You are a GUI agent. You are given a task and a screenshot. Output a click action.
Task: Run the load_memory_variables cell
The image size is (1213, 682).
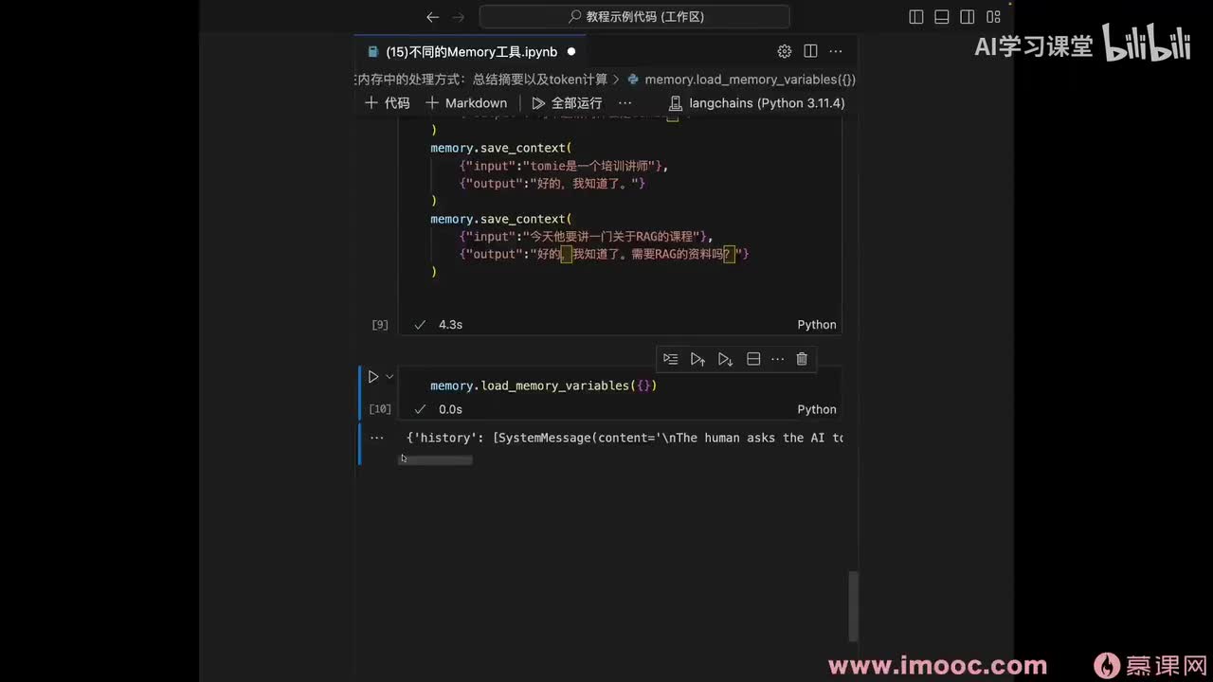tap(373, 377)
